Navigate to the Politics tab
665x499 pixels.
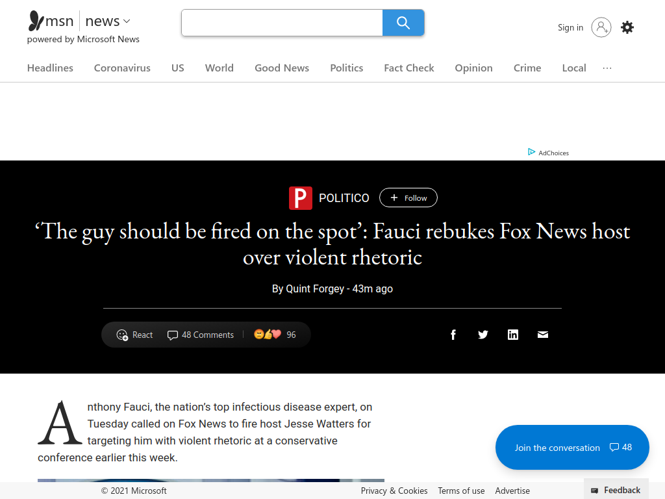(347, 68)
